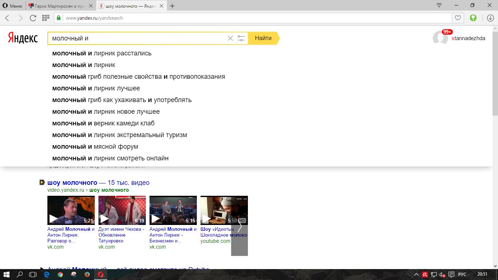Image resolution: width=498 pixels, height=280 pixels.
Task: Open the green extension icon
Action: pos(473,18)
